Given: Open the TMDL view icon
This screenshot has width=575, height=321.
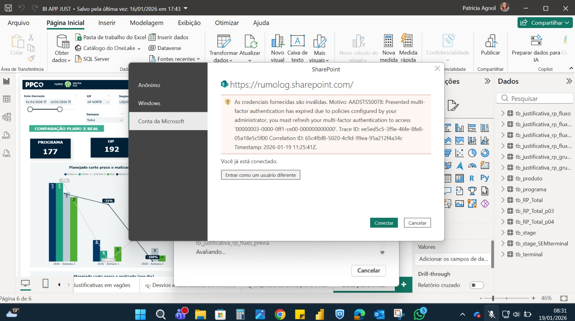Looking at the screenshot, I should tap(6, 153).
